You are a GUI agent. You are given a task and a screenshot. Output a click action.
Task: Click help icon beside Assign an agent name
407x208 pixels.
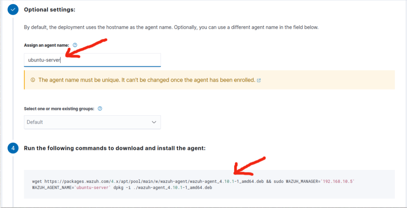pyautogui.click(x=75, y=45)
